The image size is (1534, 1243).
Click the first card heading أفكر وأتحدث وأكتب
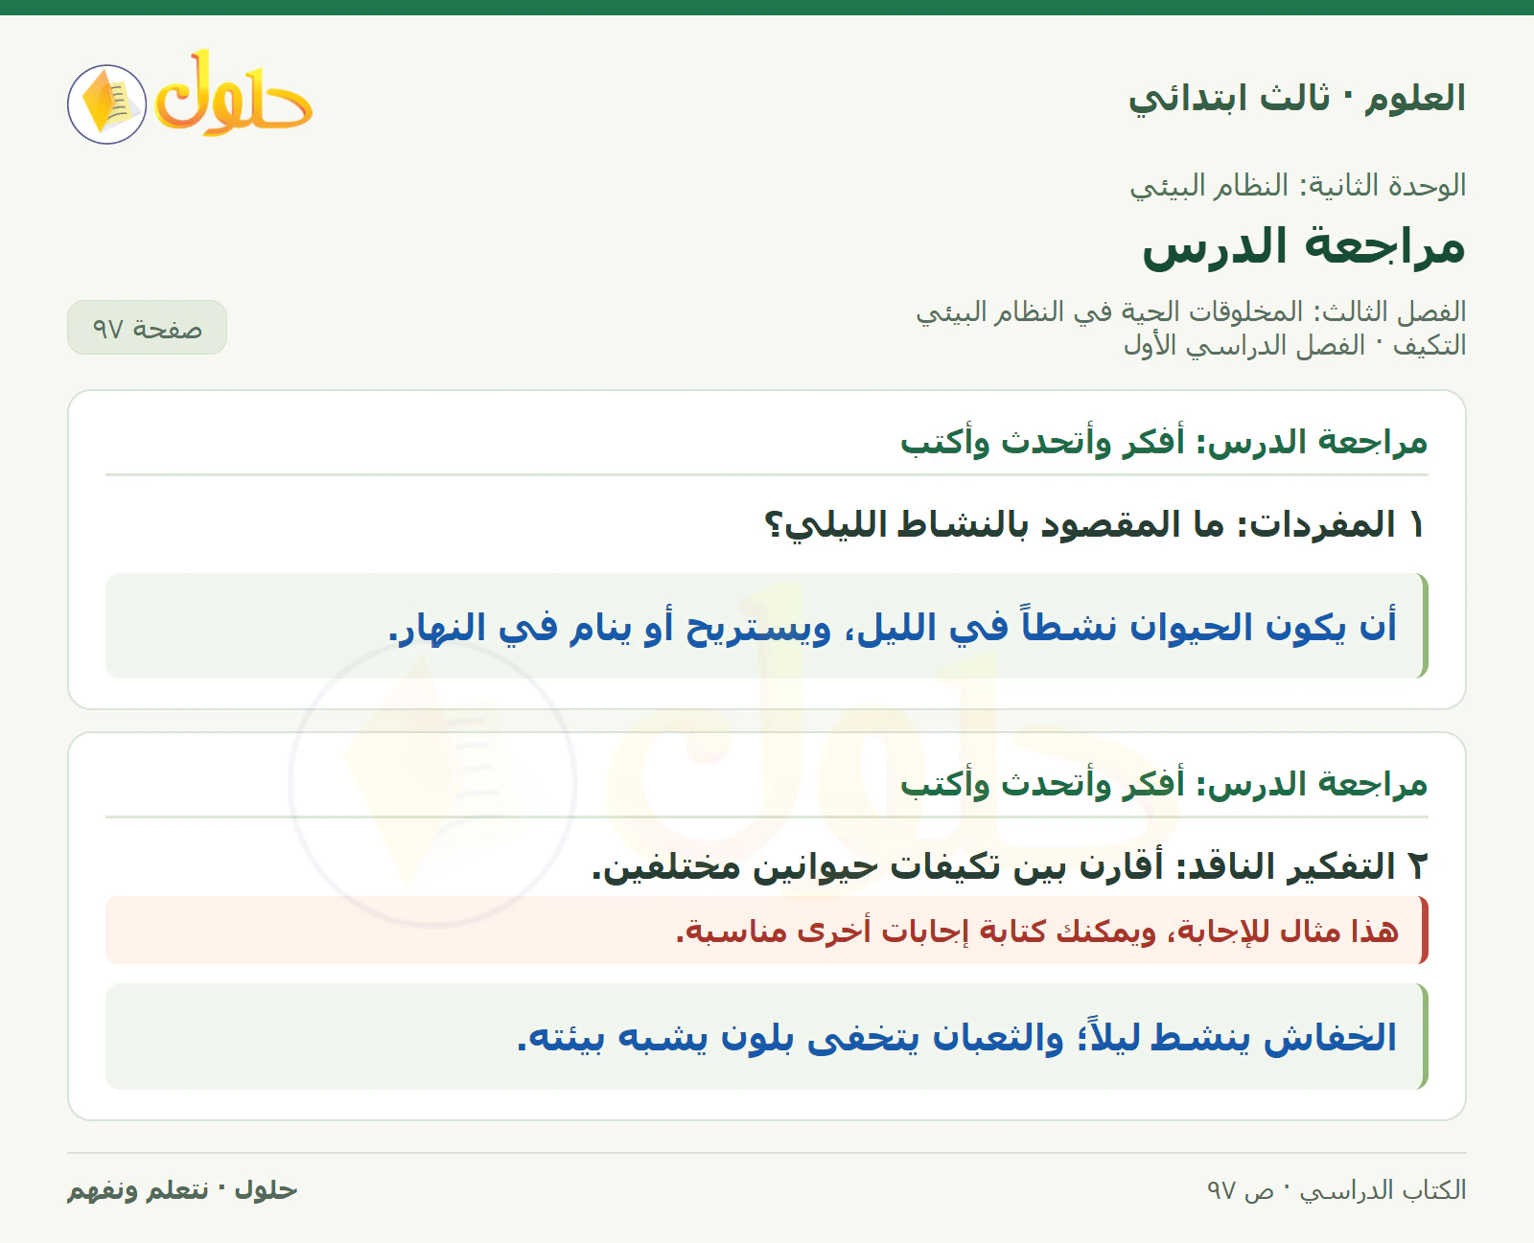pyautogui.click(x=1164, y=442)
